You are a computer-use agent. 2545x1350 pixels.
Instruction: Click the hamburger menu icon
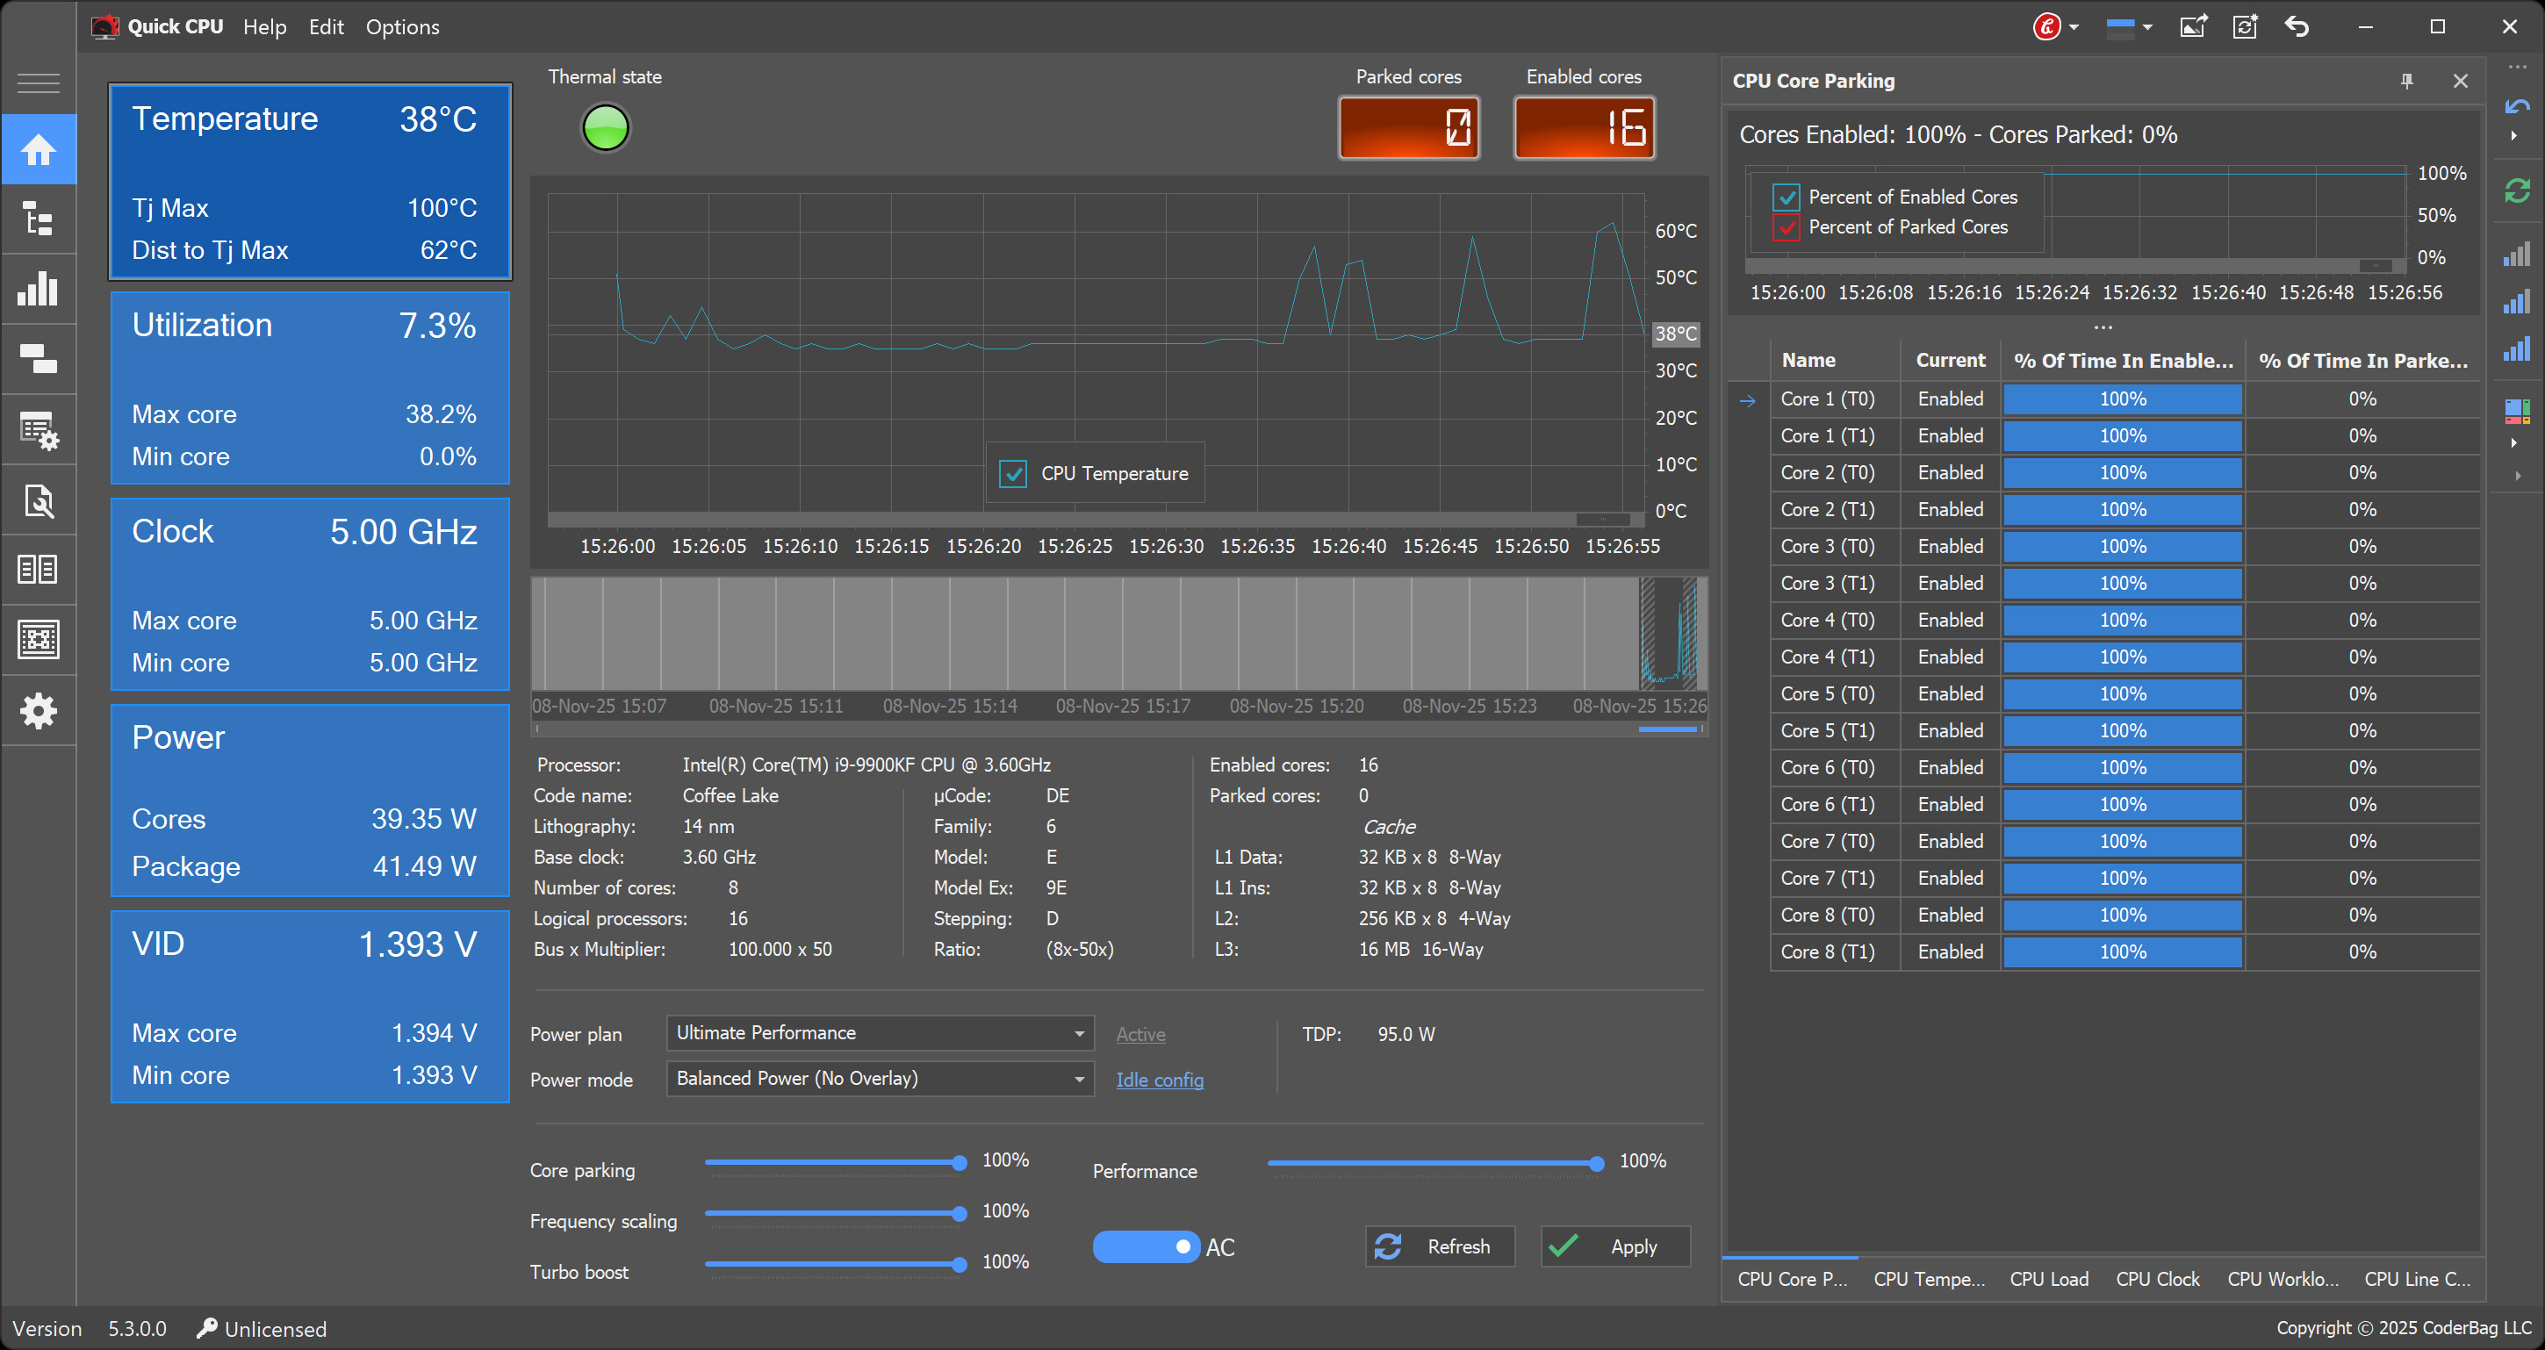click(39, 83)
